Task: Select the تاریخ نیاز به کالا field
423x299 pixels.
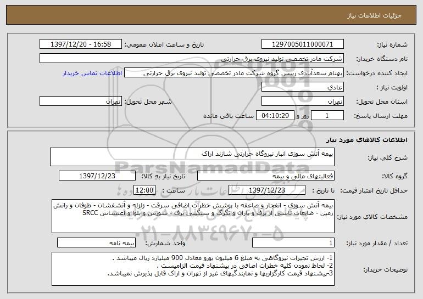Action: click(x=97, y=176)
